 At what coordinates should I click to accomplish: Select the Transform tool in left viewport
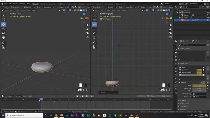click(4, 38)
